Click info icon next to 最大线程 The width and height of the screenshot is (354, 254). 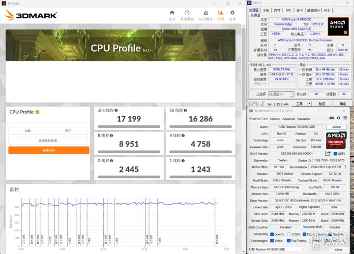click(x=116, y=111)
